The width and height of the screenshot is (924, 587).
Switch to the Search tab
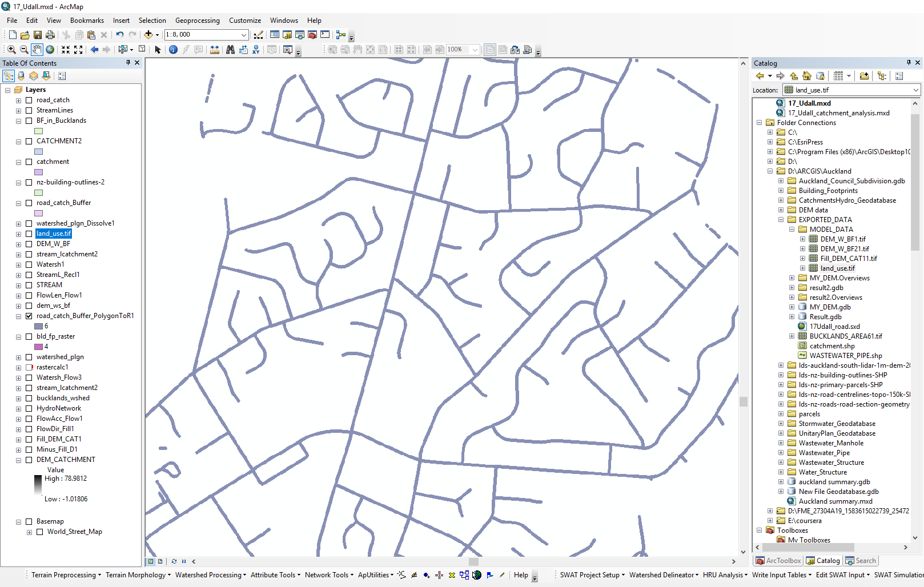(x=861, y=561)
